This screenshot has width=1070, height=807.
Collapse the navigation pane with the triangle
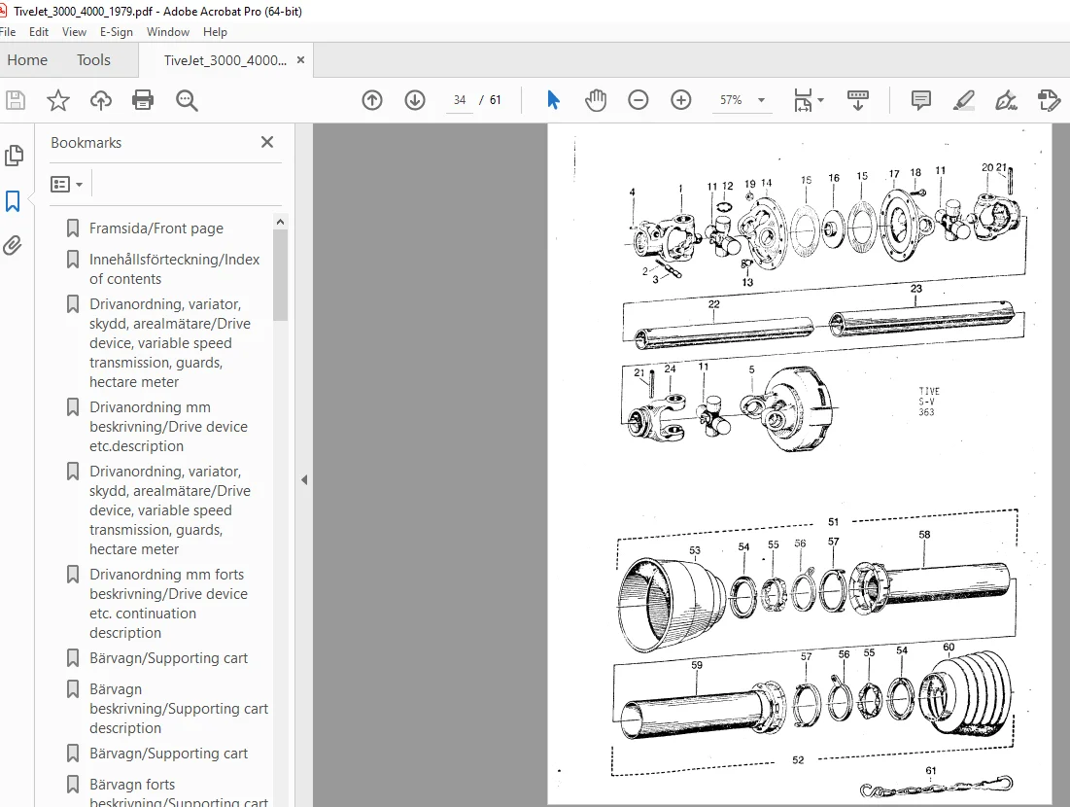[304, 480]
